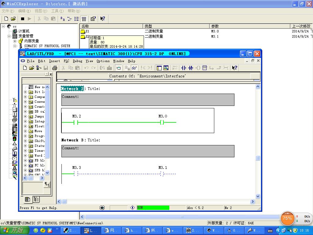Switch to program elements catalog tab
The image size is (313, 235).
(28, 200)
